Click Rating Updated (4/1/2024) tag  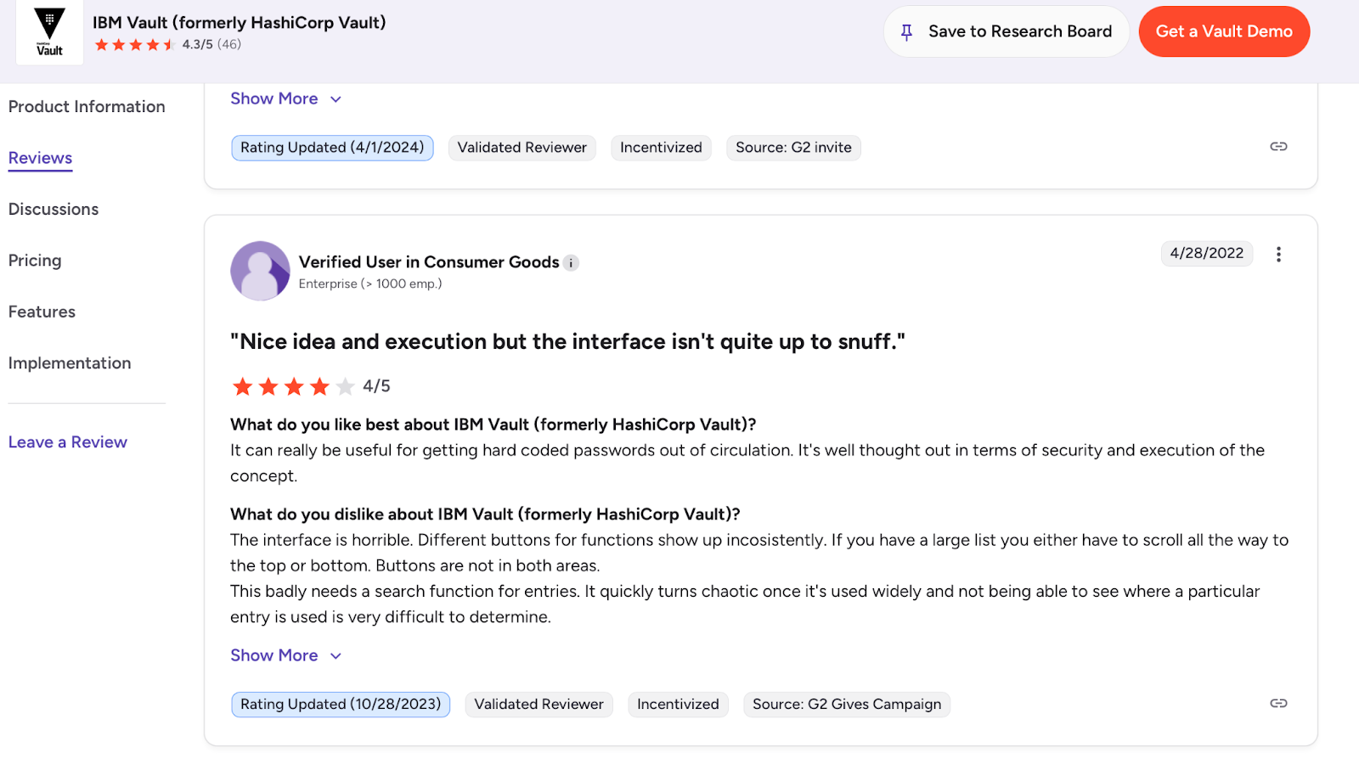coord(332,148)
